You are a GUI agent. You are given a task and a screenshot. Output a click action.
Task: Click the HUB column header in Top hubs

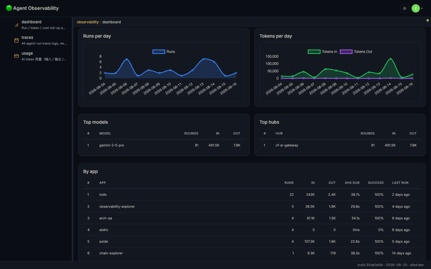(x=279, y=133)
